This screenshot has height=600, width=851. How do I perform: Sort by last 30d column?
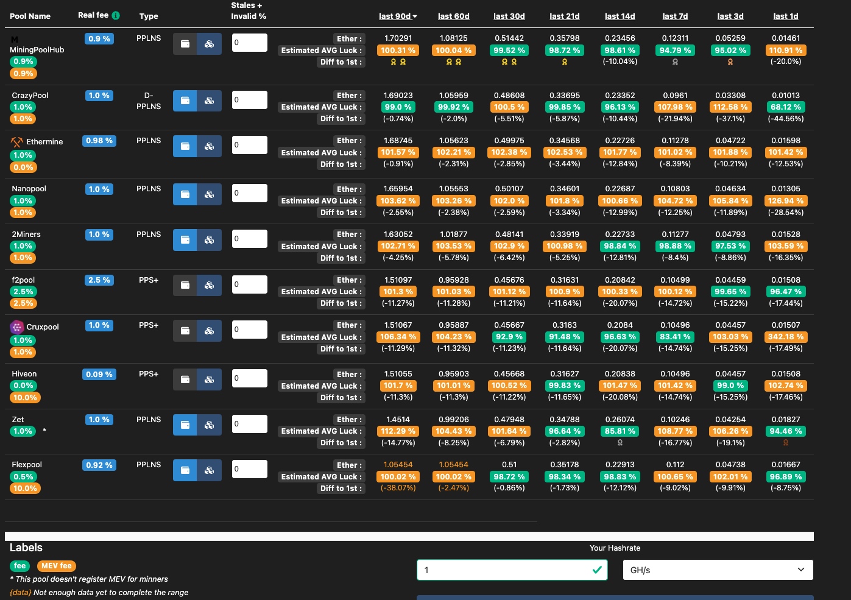click(509, 16)
